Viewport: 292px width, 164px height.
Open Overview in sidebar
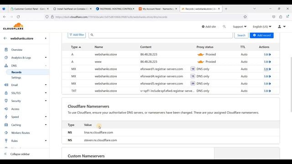point(16,50)
